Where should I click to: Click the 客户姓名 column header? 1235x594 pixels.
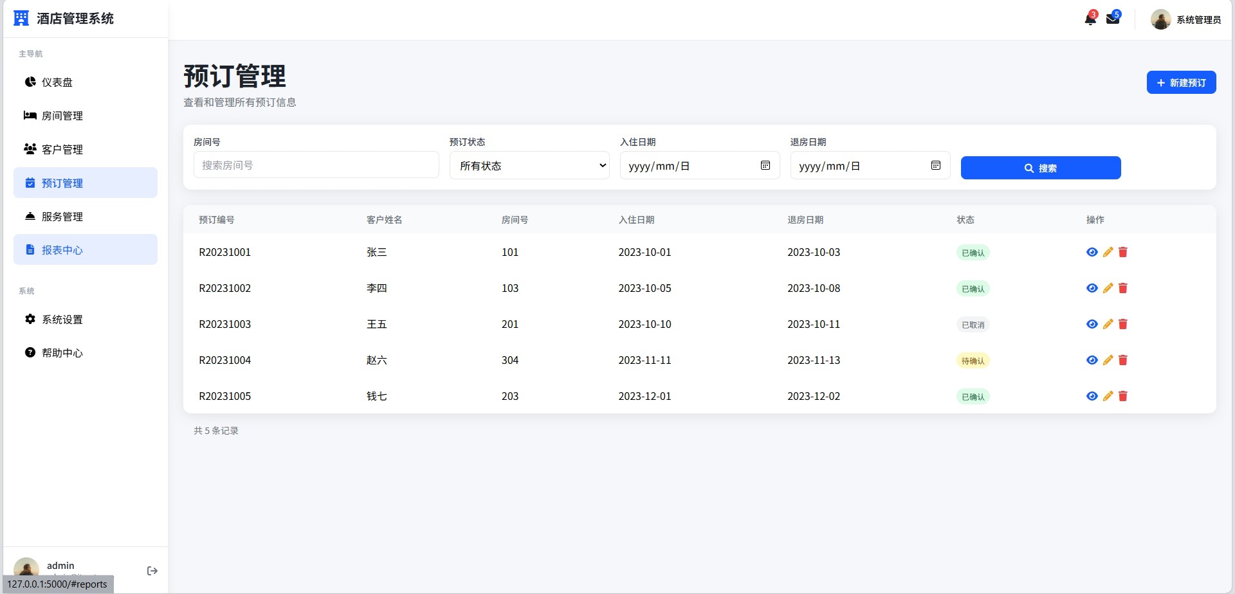click(385, 220)
